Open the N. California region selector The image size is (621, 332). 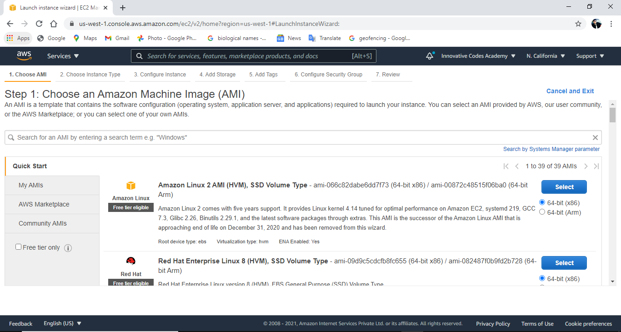point(545,55)
